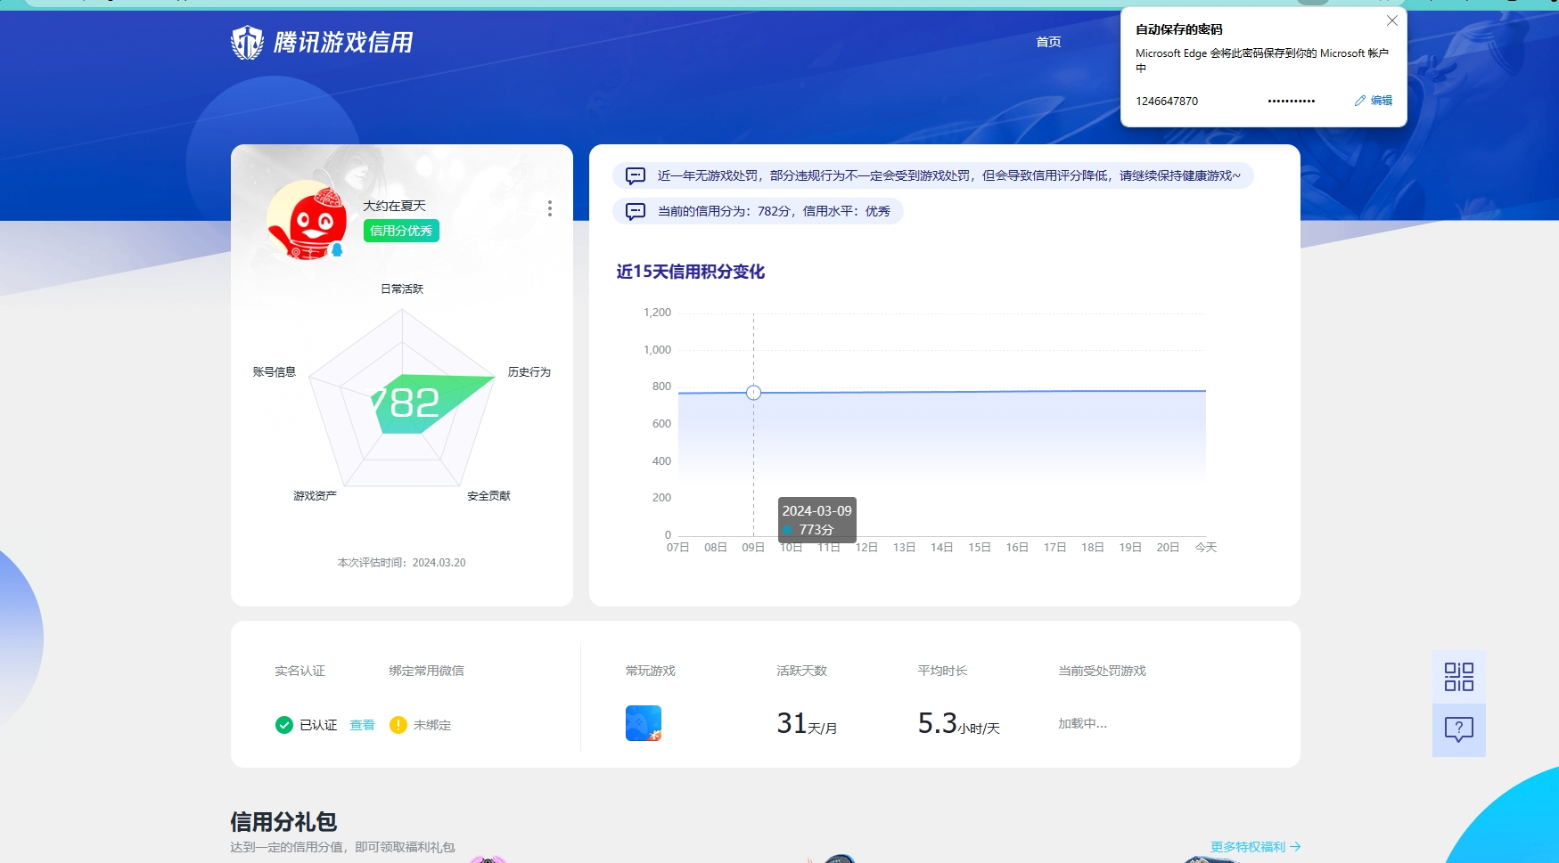Click the 782 score in radar chart

click(x=406, y=403)
